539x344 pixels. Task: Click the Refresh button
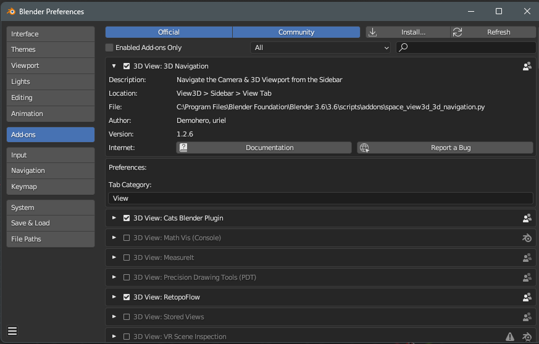click(x=493, y=32)
